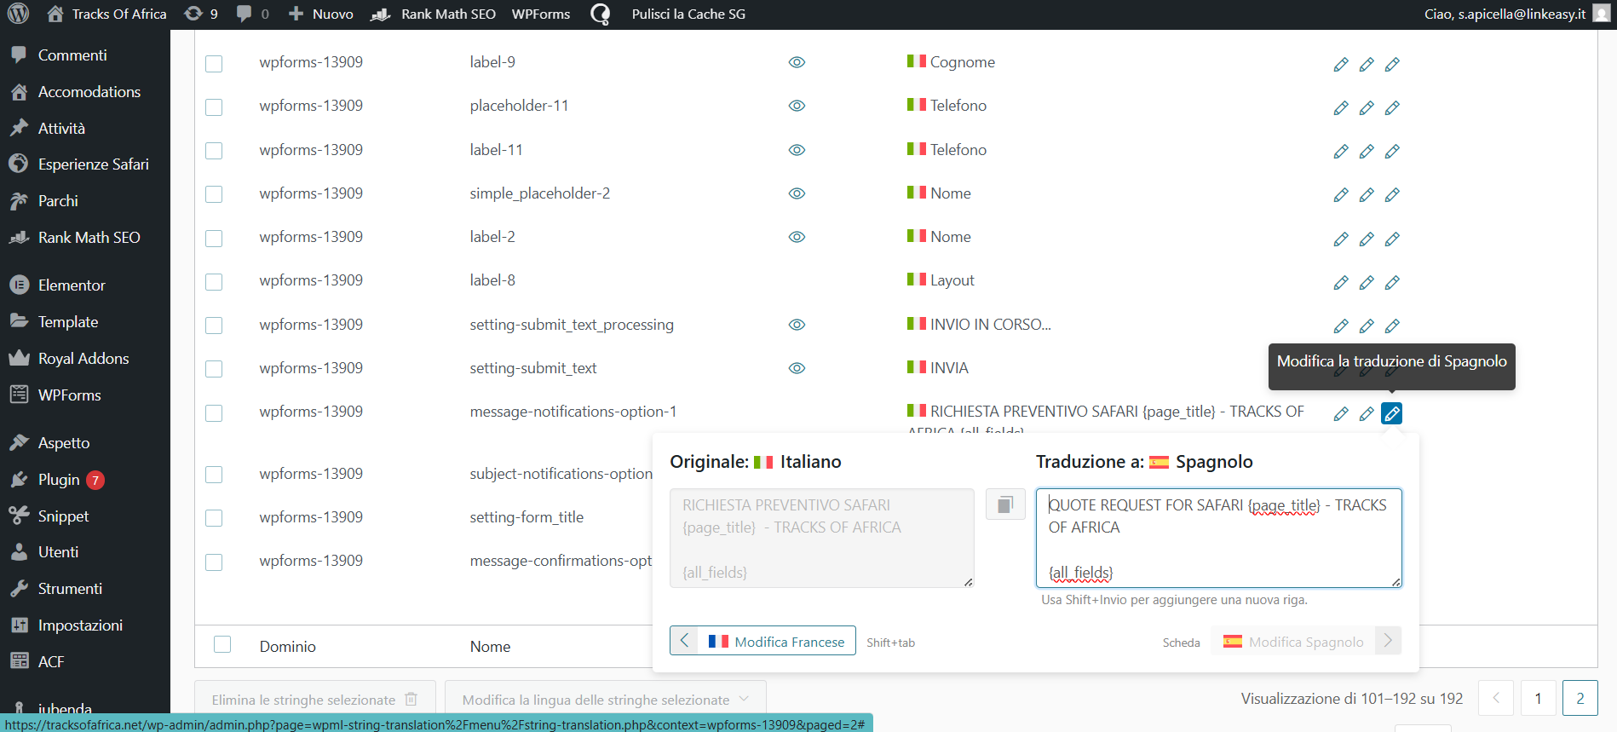Click Pulisci la Cache SG
The image size is (1617, 732).
688,14
